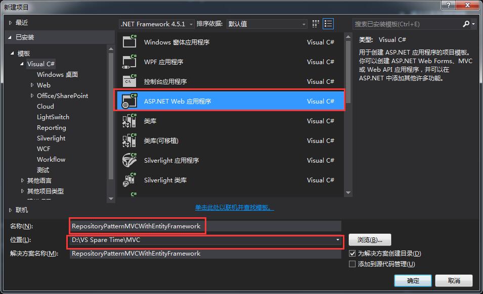Open the 单击此处以联机并查找模板 link
This screenshot has width=483, height=294.
[234, 208]
